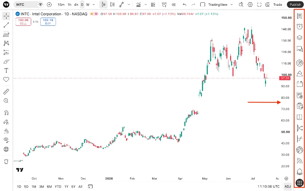The image size is (305, 191).
Task: Select the 1M date range
Action: coord(34,187)
